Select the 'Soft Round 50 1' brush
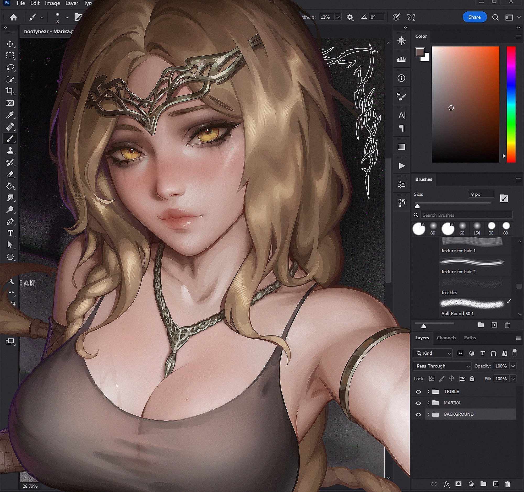This screenshot has height=492, width=524. click(475, 308)
